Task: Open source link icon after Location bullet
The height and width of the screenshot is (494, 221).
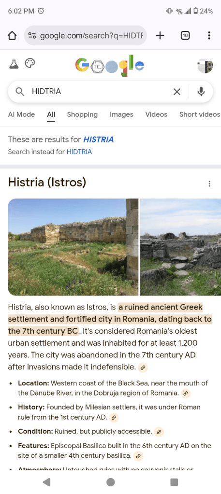Action: tap(186, 393)
